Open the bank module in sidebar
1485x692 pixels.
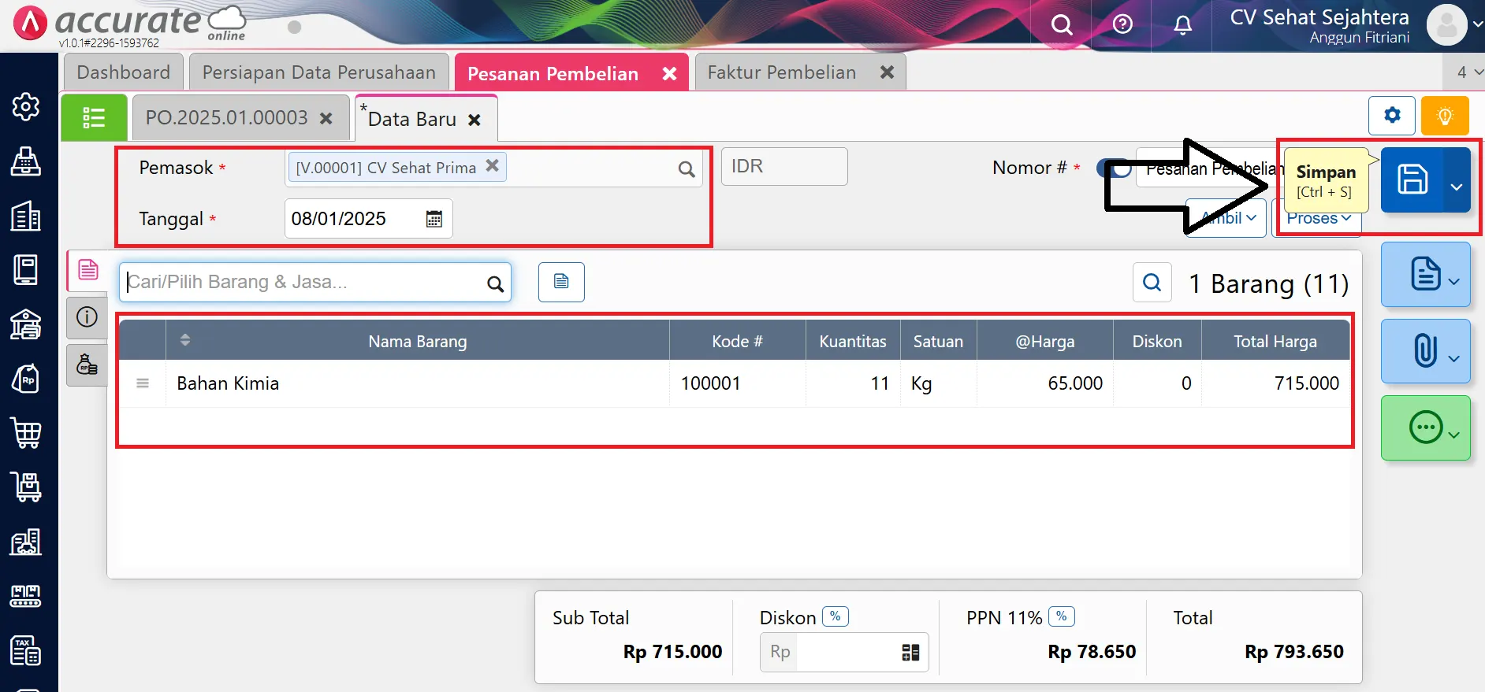click(26, 324)
